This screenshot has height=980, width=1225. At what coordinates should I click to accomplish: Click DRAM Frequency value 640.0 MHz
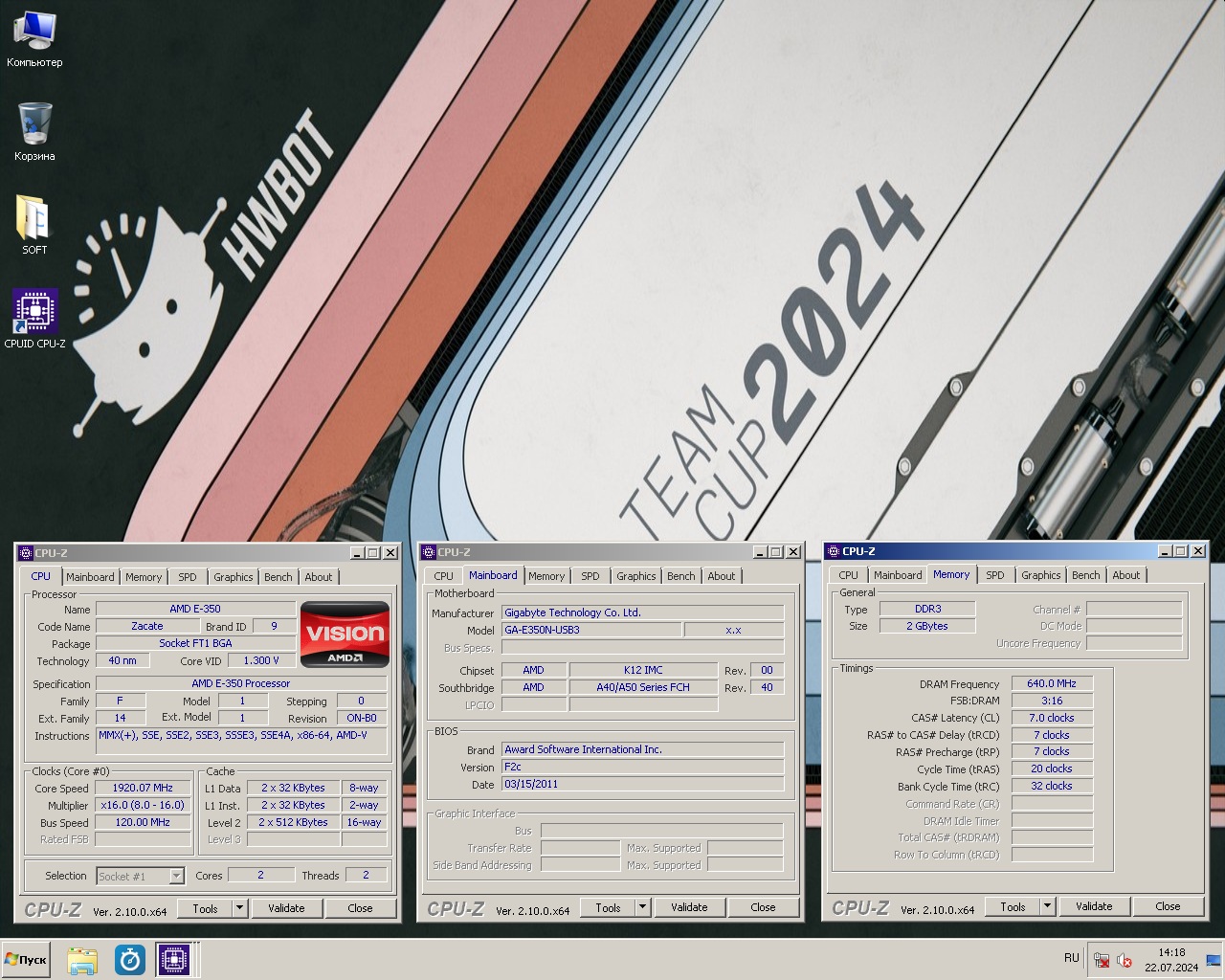[x=1052, y=684]
